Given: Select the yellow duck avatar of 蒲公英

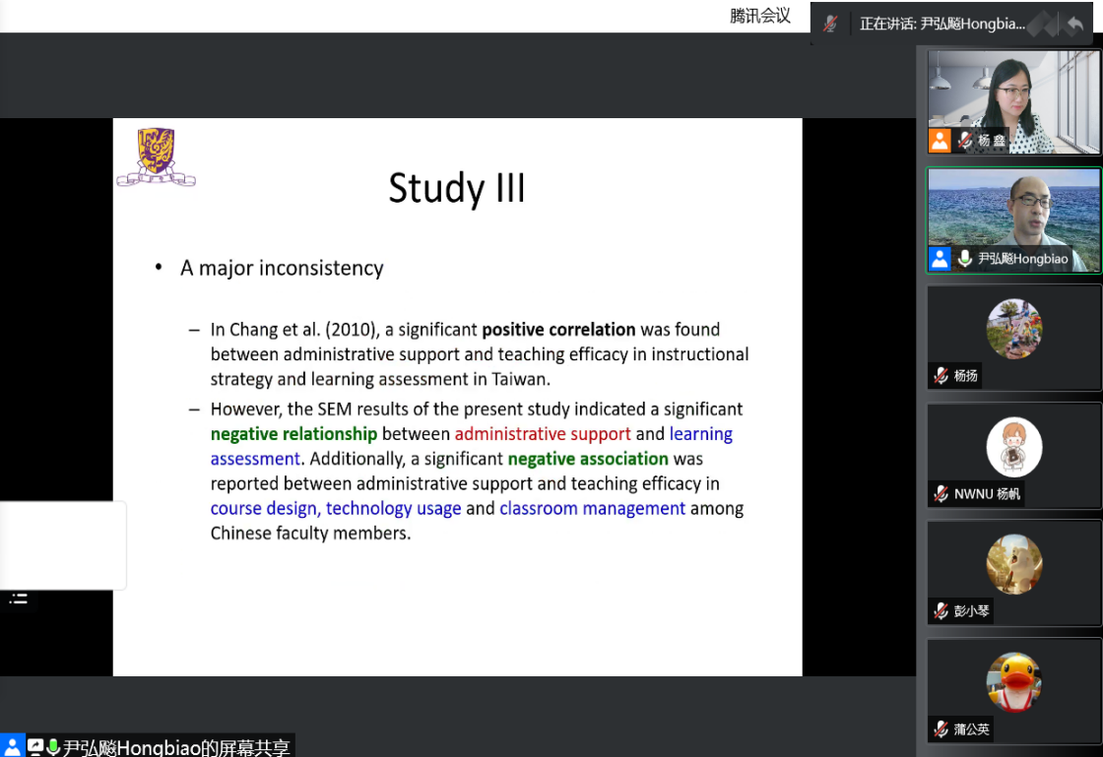Looking at the screenshot, I should click(1013, 682).
